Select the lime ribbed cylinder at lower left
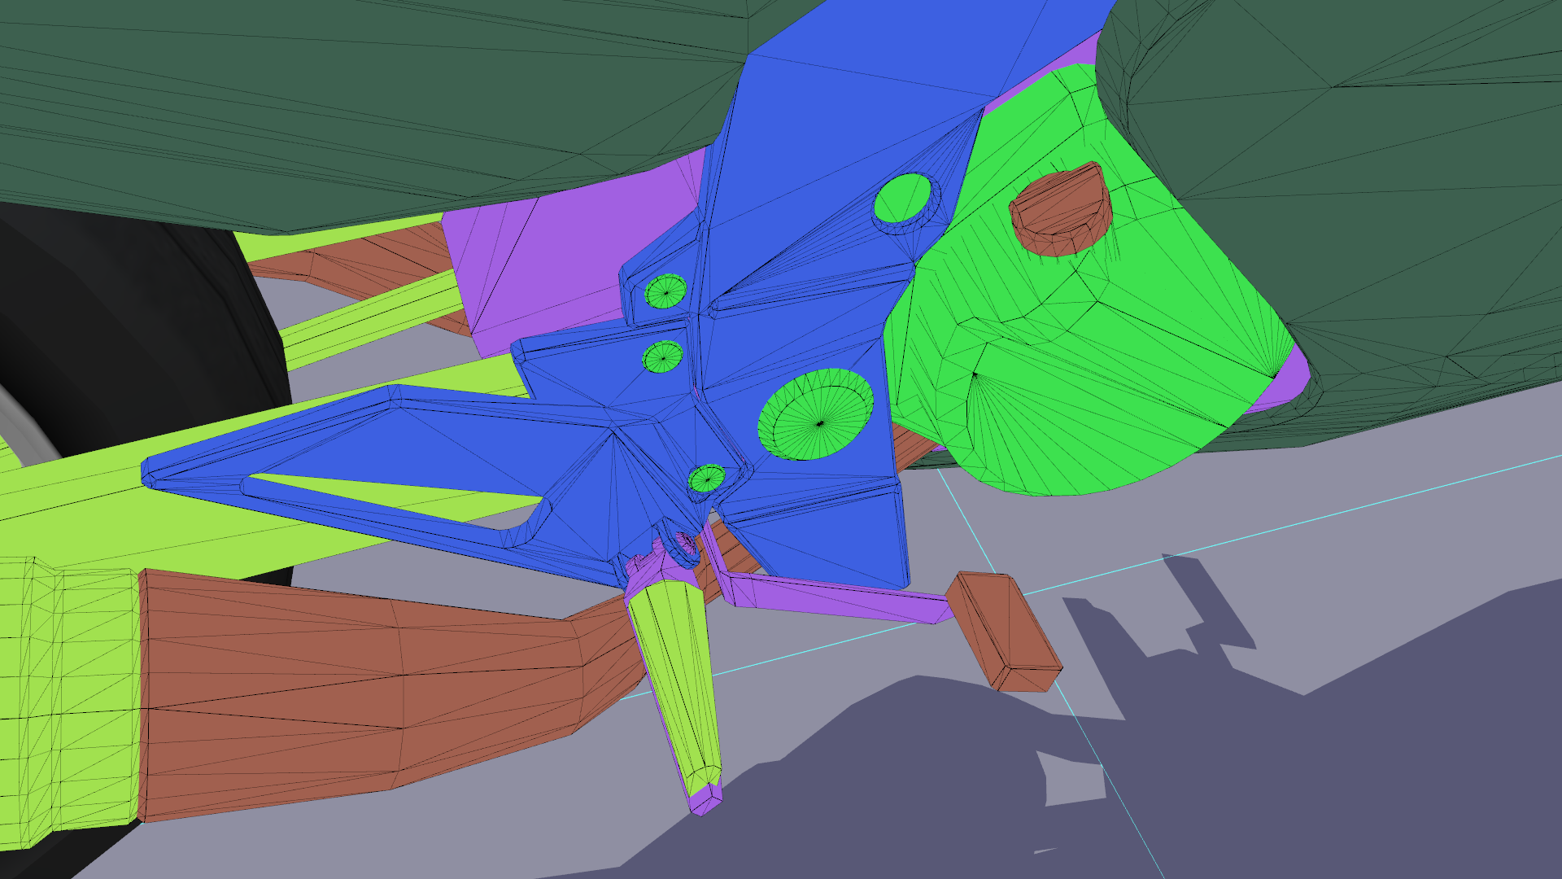This screenshot has height=879, width=1562. tap(69, 700)
